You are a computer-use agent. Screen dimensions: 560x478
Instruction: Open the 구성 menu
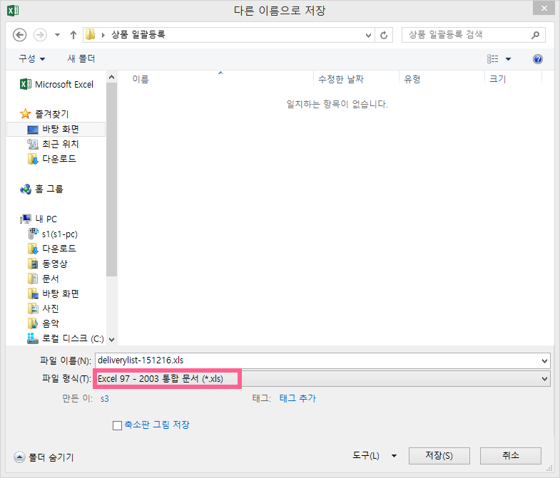point(32,58)
